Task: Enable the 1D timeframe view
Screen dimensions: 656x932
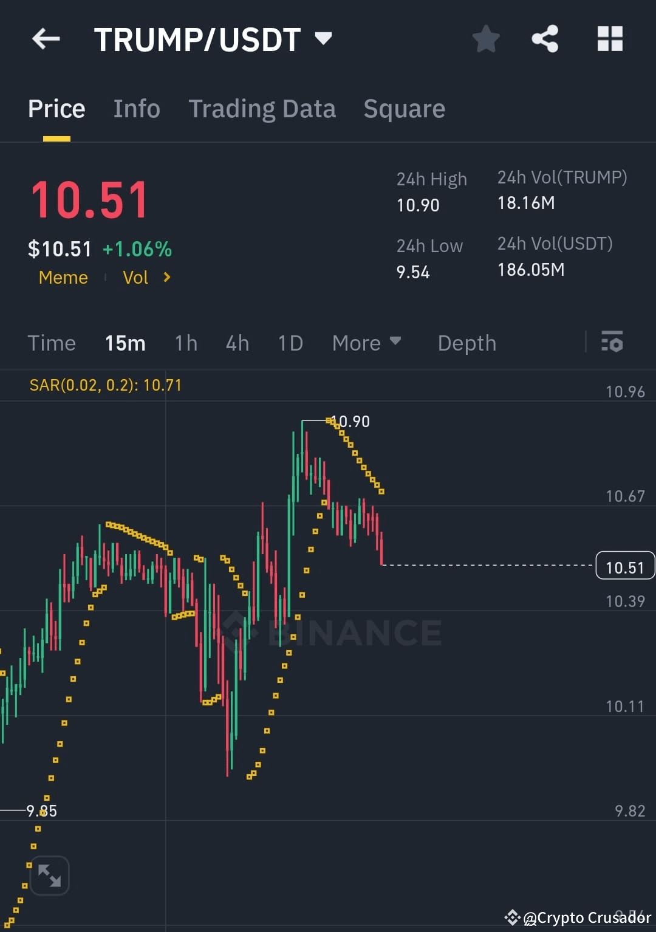Action: click(290, 343)
